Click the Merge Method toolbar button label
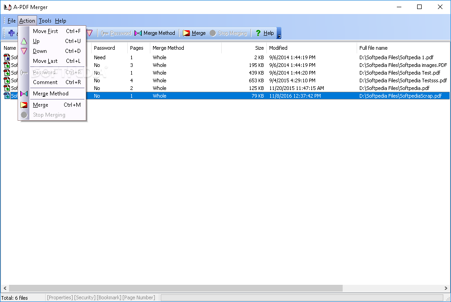 tap(159, 33)
